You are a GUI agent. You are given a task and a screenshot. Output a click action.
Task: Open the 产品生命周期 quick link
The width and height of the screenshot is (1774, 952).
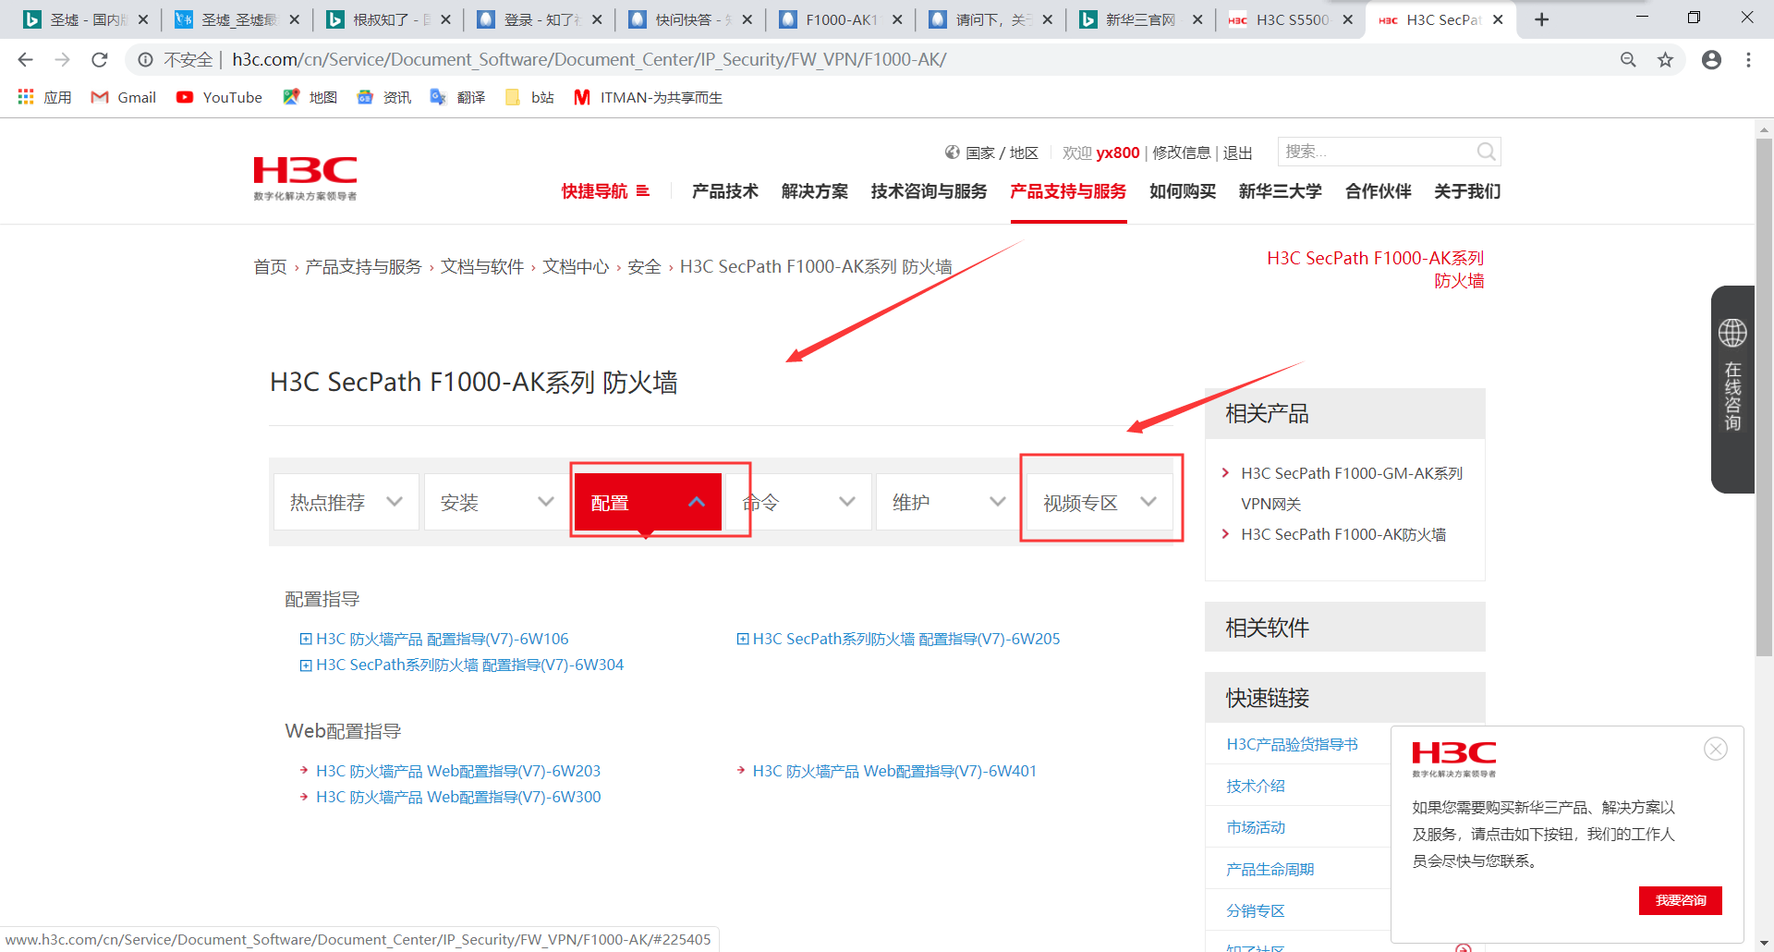(1270, 869)
